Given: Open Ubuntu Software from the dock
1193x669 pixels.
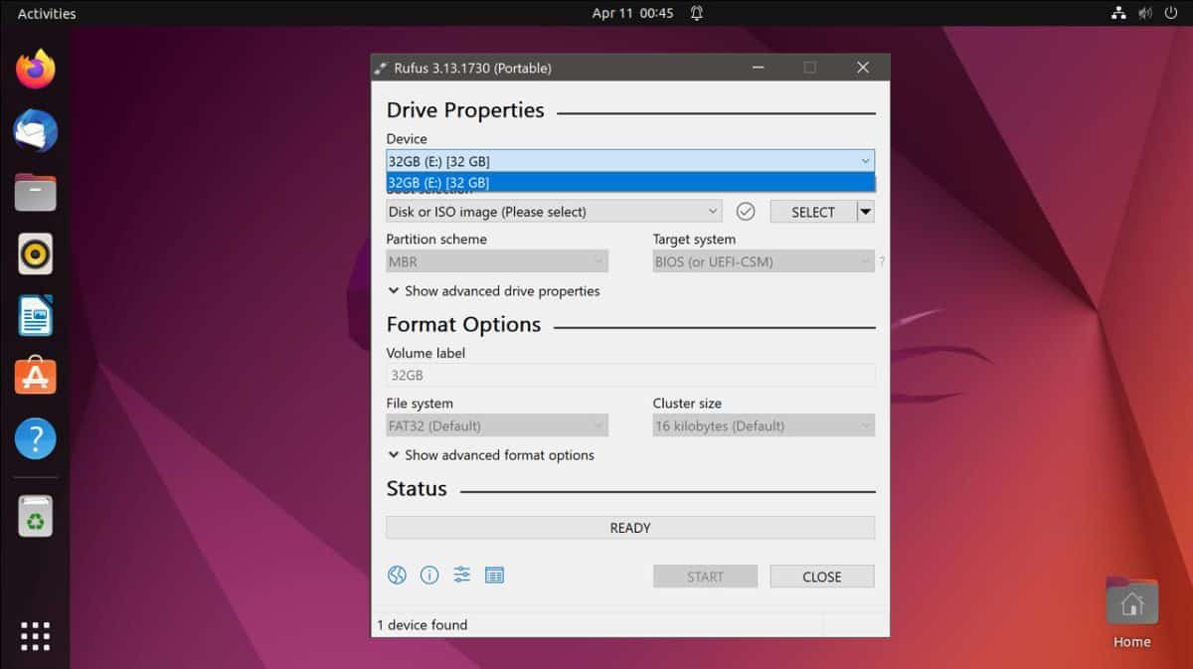Looking at the screenshot, I should pos(35,376).
